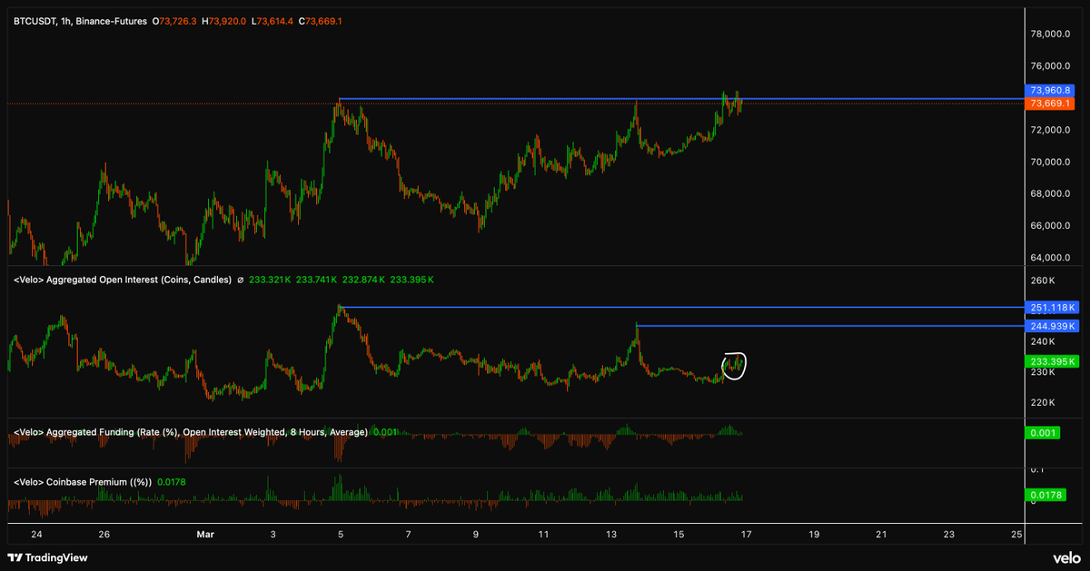Click the 78,000.0 price axis label
The image size is (1090, 571).
[x=1050, y=34]
